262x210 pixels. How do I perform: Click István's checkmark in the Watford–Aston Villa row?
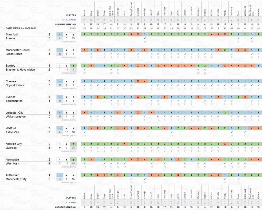(171, 132)
